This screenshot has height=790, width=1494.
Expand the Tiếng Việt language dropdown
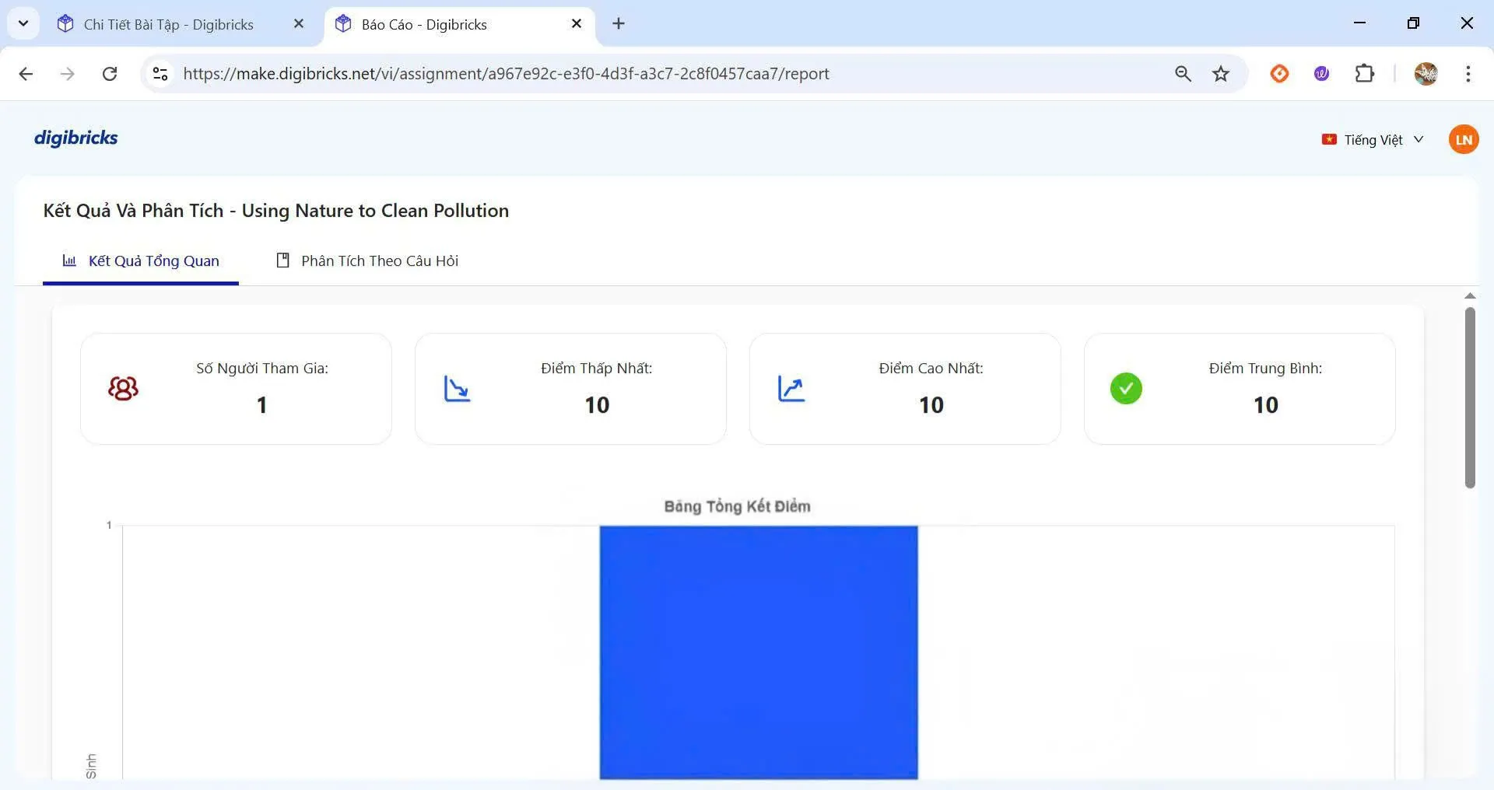pyautogui.click(x=1373, y=140)
